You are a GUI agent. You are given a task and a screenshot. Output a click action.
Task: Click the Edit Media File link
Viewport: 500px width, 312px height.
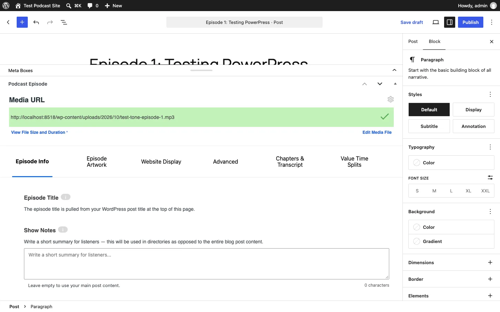point(377,132)
